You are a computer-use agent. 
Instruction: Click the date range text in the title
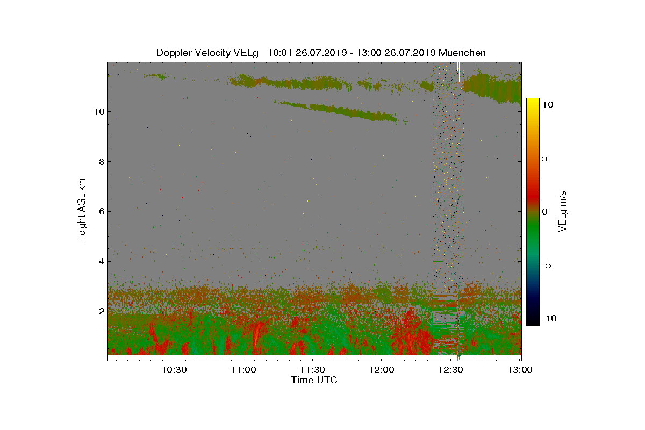[352, 53]
